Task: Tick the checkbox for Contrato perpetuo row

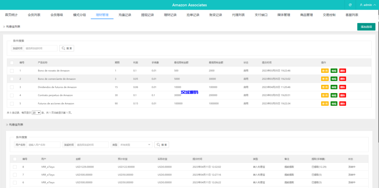Action: coord(12,95)
